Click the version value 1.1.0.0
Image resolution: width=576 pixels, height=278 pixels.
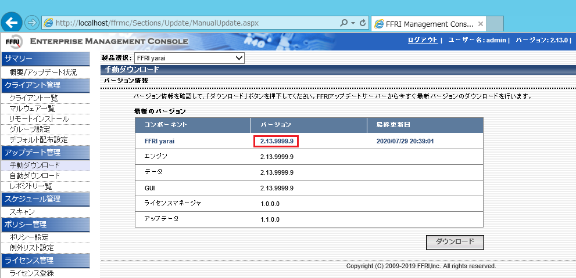(270, 220)
